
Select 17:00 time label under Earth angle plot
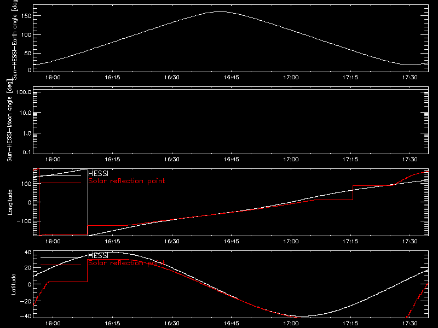coord(291,78)
